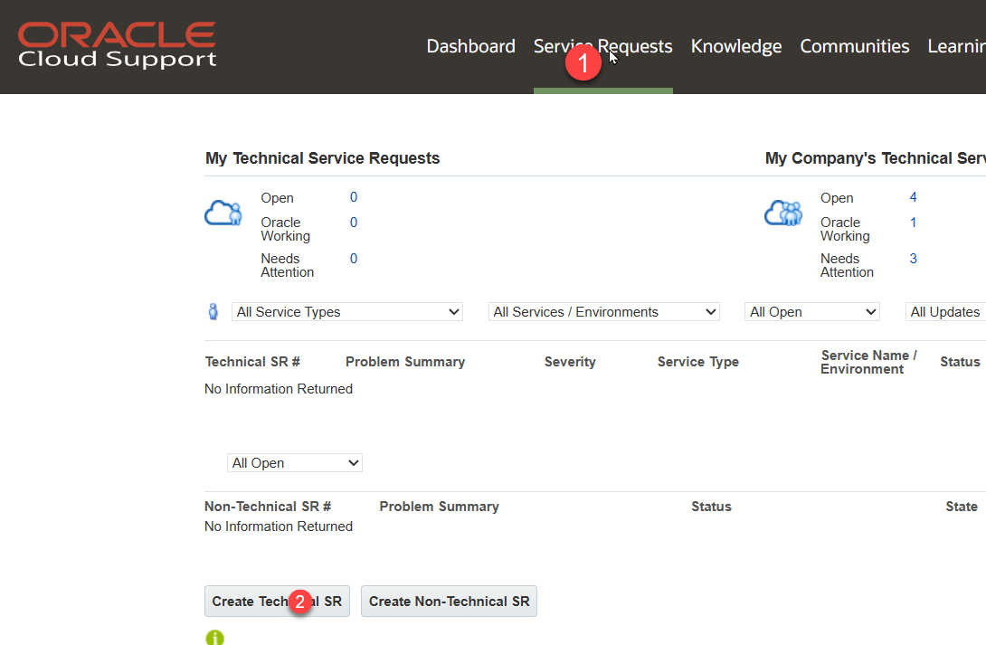Viewport: 986px width, 645px height.
Task: Click the group cloud icon for Company Service Requests
Action: 782,213
